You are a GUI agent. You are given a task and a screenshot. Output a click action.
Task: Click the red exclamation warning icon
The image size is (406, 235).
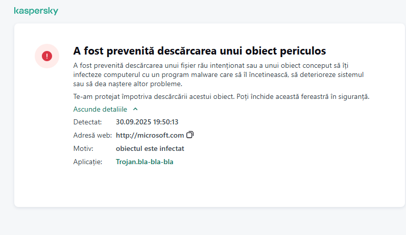point(47,56)
